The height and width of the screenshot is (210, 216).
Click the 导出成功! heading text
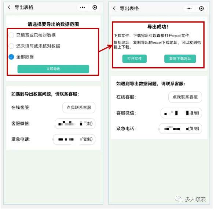tap(158, 27)
